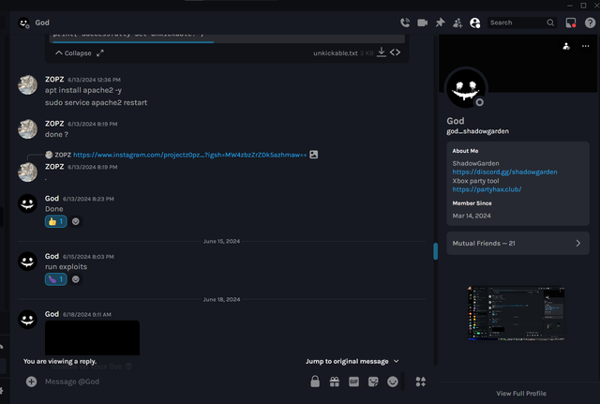Open the inbox icon
600x404 pixels.
pyautogui.click(x=571, y=22)
